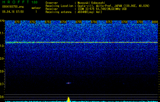This screenshot has width=160, height=102.
Task: Click the 0.6 kHz axis label
Action: (x=2, y=97)
